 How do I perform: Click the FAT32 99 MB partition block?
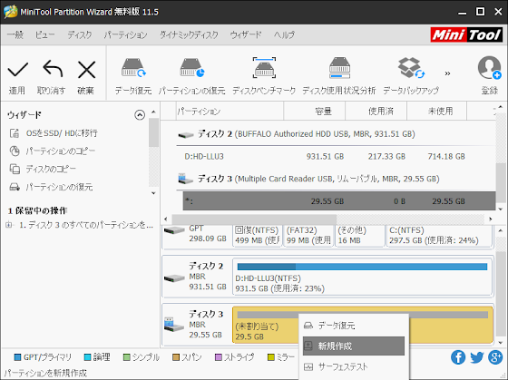308,236
